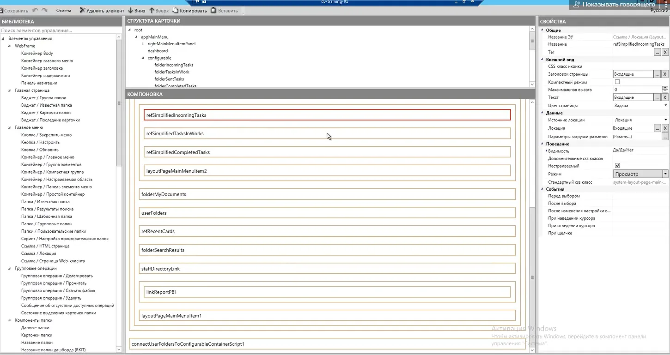Move element down with Вниз arrow

(136, 11)
